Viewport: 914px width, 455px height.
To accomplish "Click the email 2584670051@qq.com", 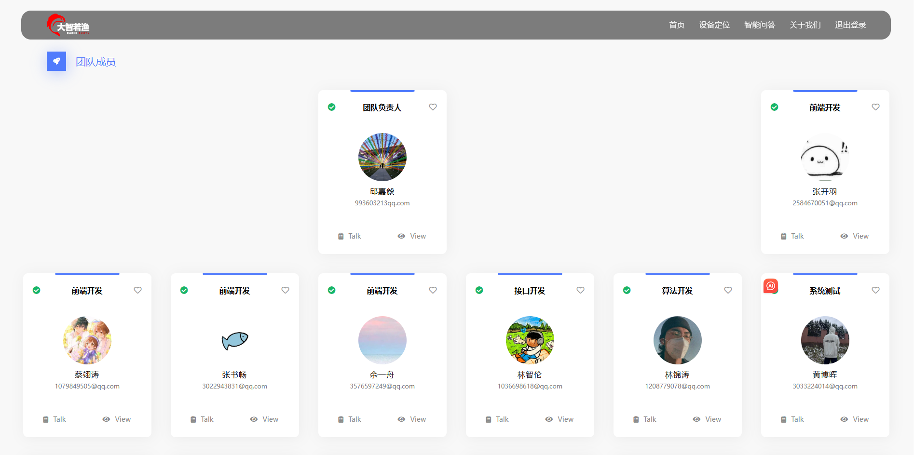I will click(825, 203).
